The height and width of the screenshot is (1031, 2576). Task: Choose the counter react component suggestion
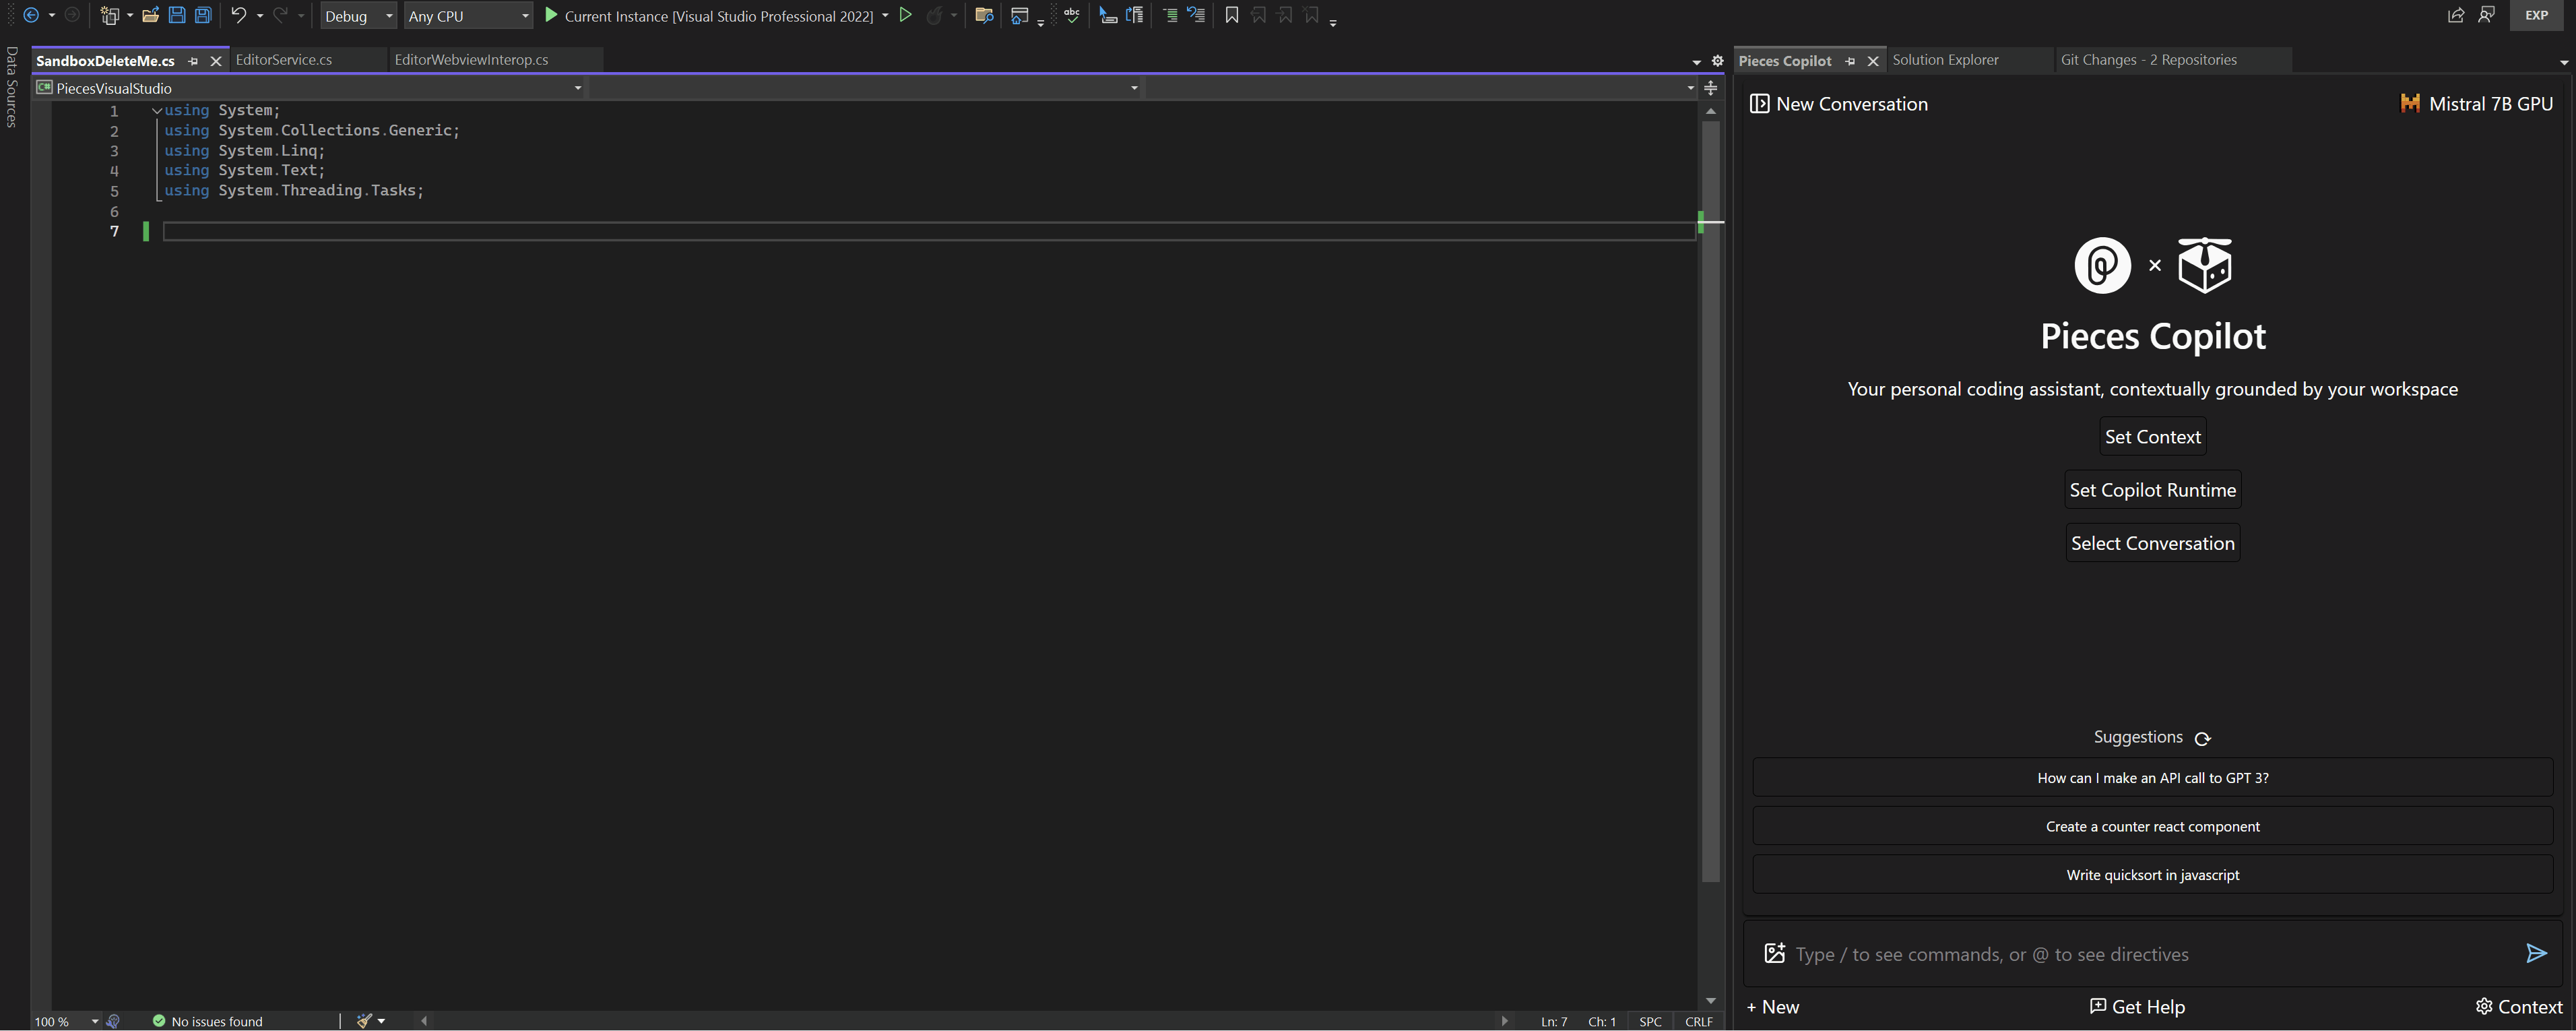tap(2152, 826)
